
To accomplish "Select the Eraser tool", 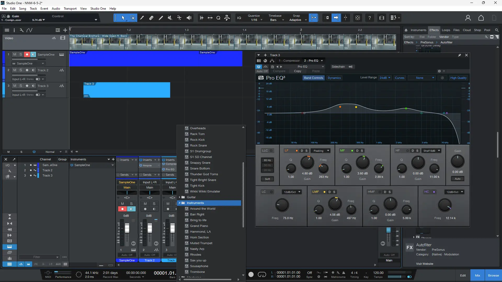I will coord(151,18).
